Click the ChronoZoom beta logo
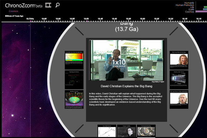The image size is (207, 138). point(24,5)
